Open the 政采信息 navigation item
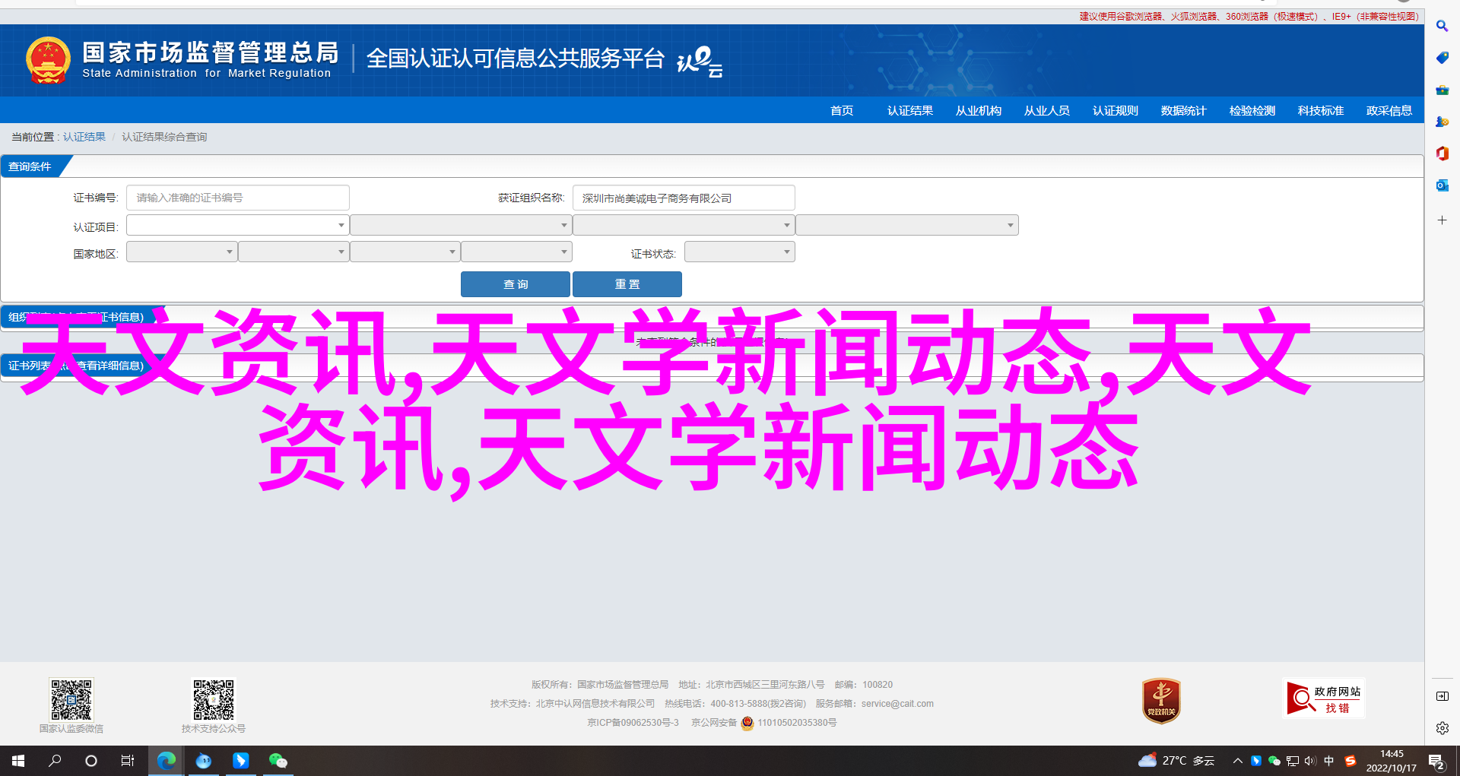1460x776 pixels. click(x=1389, y=111)
